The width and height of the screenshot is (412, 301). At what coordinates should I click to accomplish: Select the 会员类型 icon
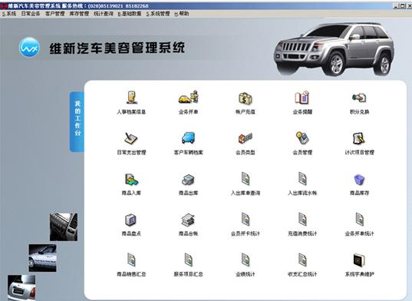point(246,138)
